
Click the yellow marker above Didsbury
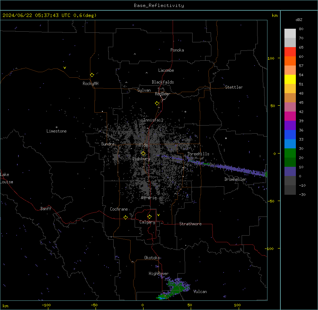point(143,154)
